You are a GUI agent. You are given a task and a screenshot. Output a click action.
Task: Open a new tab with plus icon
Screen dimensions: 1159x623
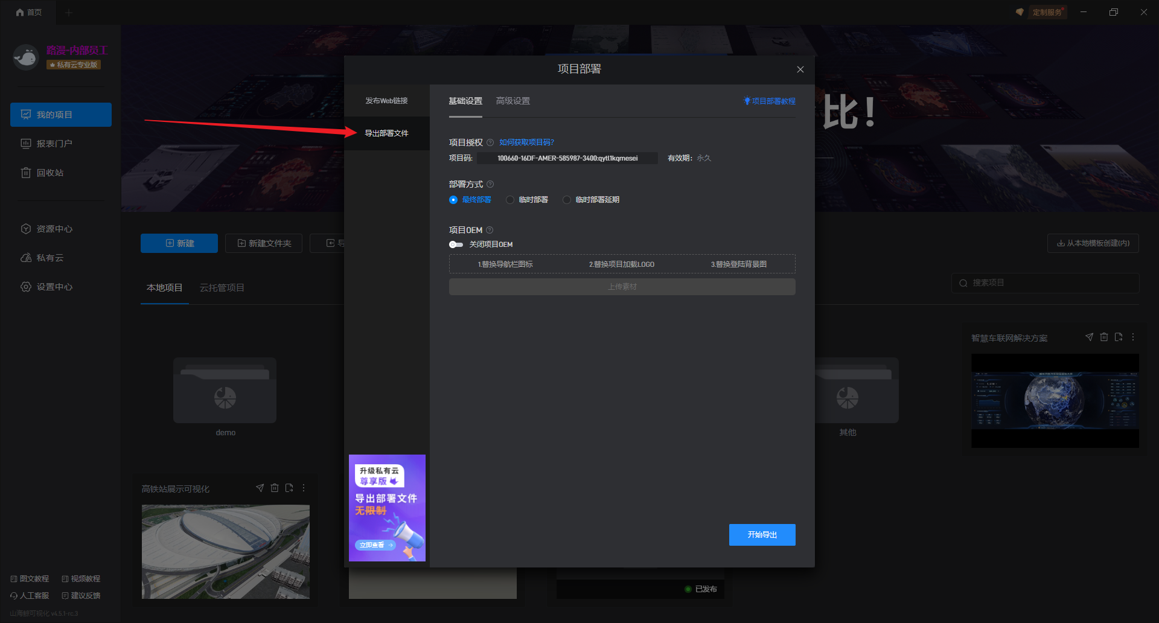pos(68,12)
